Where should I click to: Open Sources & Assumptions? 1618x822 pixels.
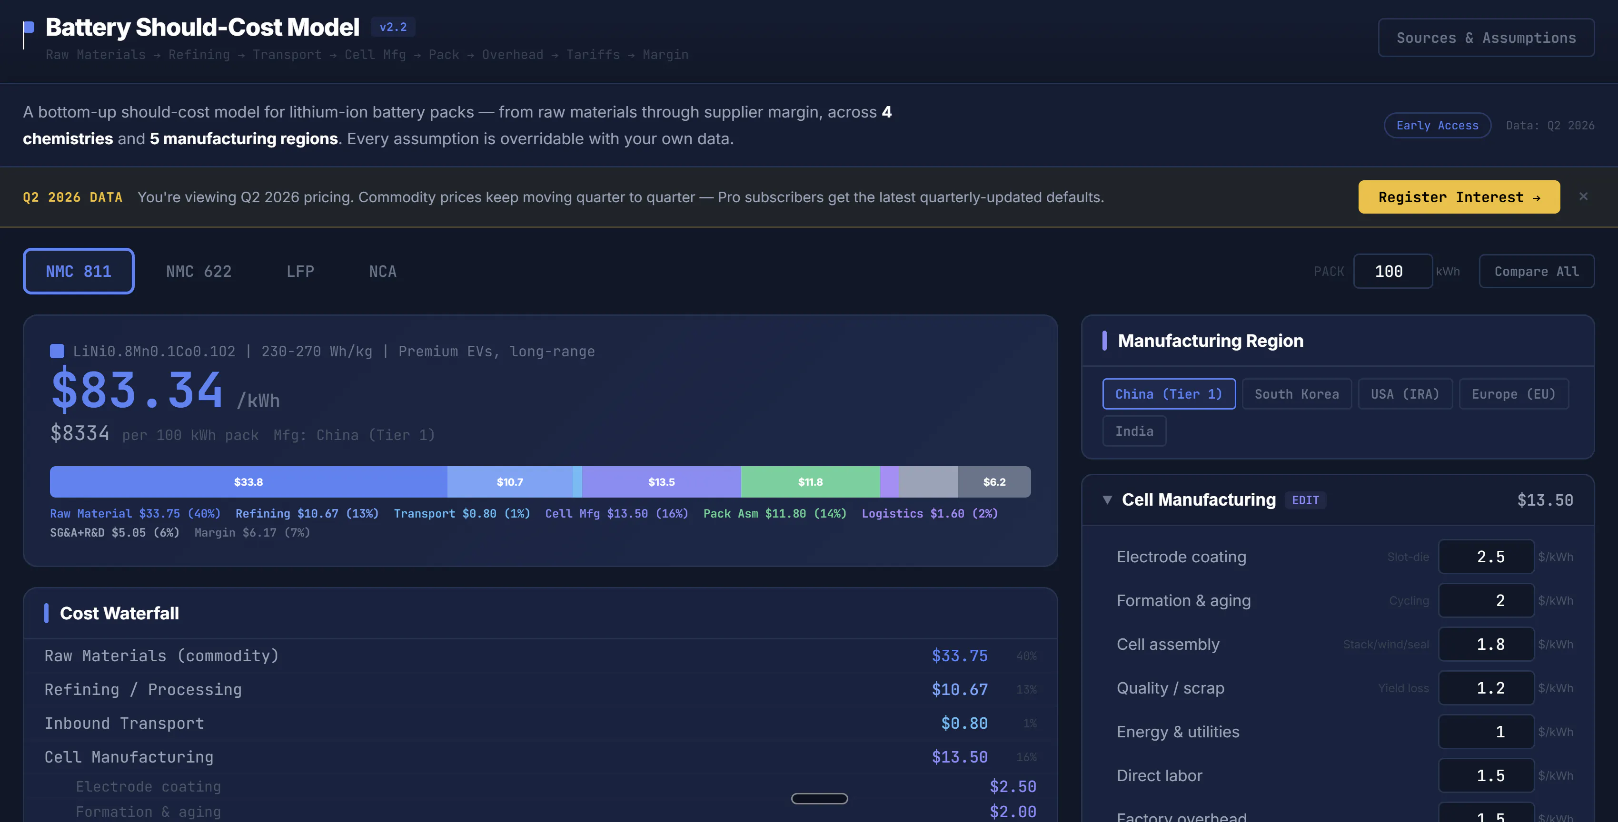click(x=1486, y=38)
